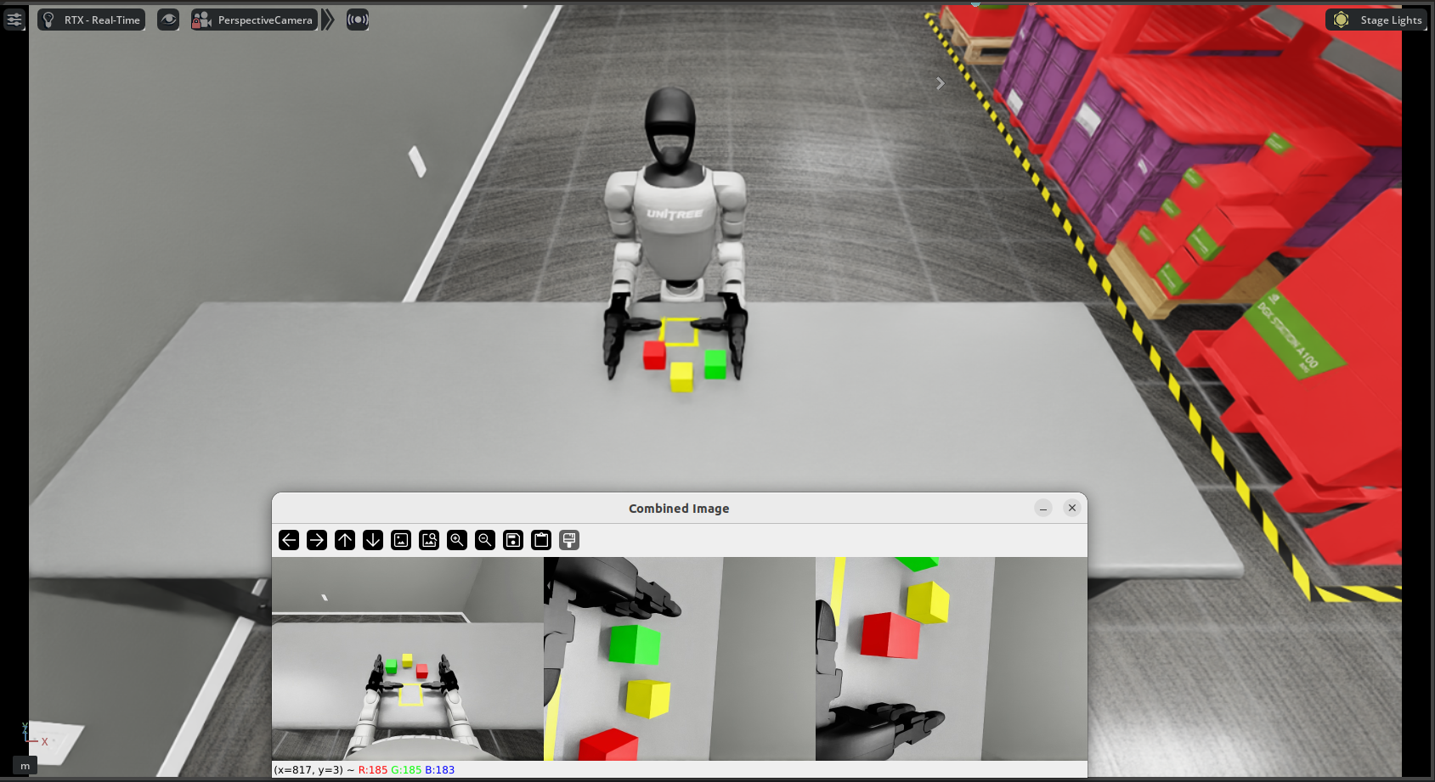This screenshot has width=1435, height=782.
Task: Click the capture/recording icon in the viewport toolbar
Action: click(x=357, y=20)
